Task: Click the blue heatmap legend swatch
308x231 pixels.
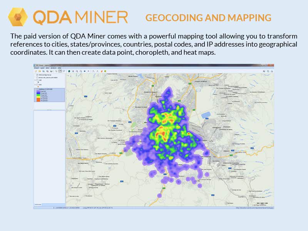Action: 38,93
